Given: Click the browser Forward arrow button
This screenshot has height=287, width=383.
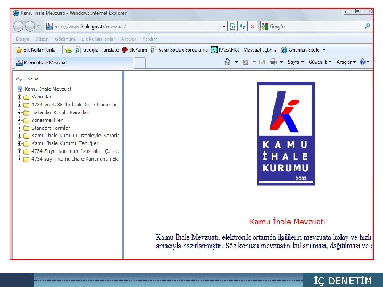Looking at the screenshot, I should [x=30, y=27].
